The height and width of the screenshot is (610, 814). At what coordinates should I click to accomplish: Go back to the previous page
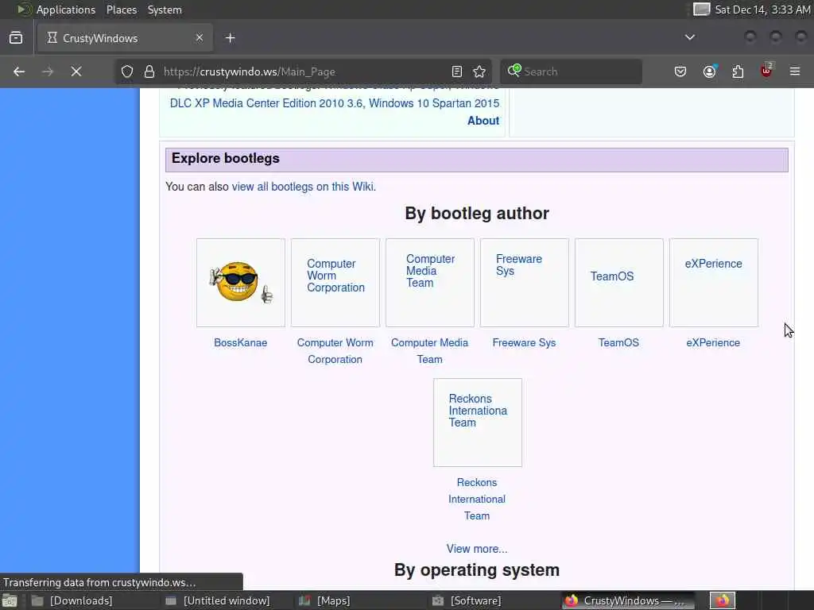pyautogui.click(x=19, y=71)
